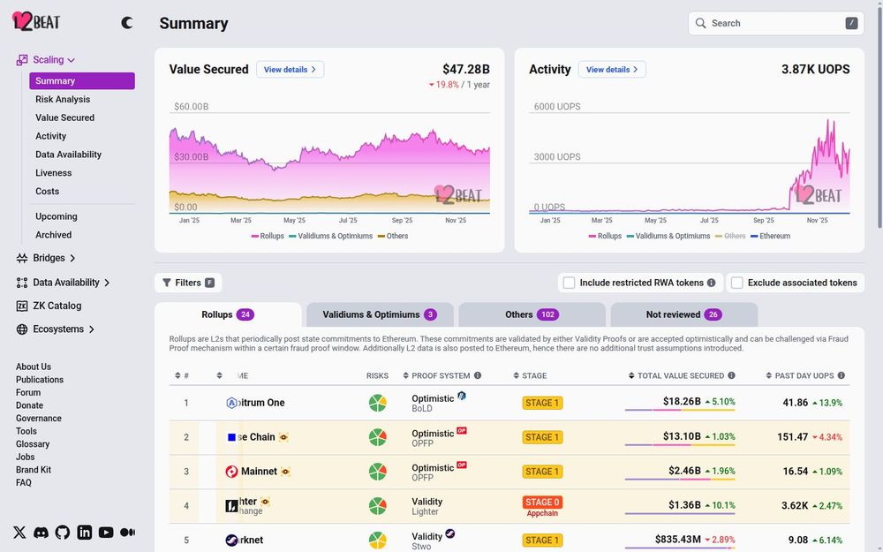Screen dimensions: 883x552
Task: Sort by Total Value Secured column
Action: (x=676, y=375)
